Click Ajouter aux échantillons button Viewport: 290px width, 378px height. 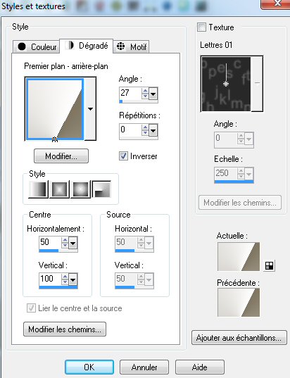pyautogui.click(x=239, y=338)
